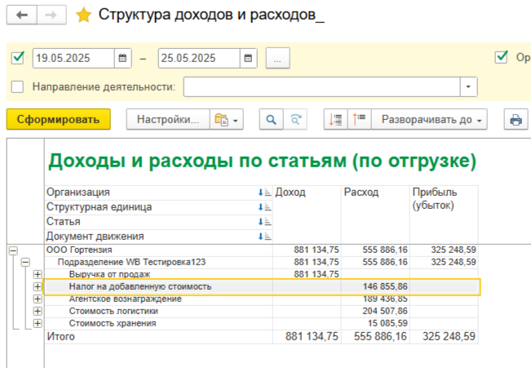
Task: Open calendar for end date 25.05.2025
Action: [248, 59]
